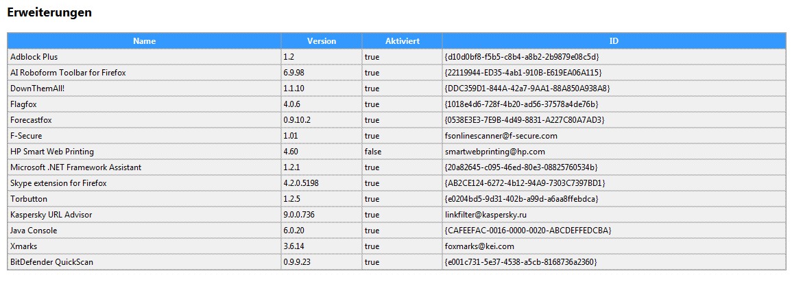Click the Aktiviert column header

[x=403, y=41]
